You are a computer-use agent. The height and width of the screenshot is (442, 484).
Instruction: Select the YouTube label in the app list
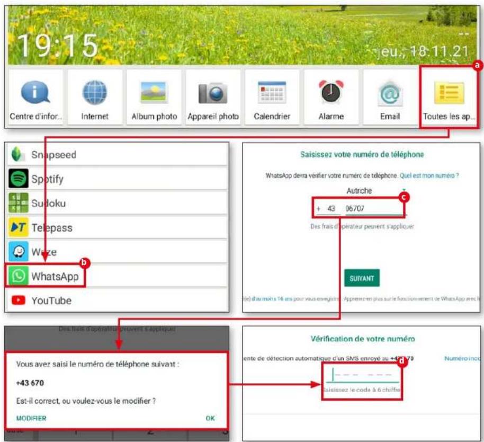pos(51,300)
